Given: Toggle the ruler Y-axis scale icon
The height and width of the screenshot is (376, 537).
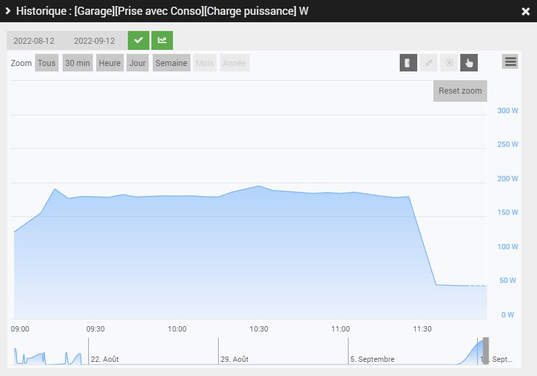Looking at the screenshot, I should pos(408,63).
